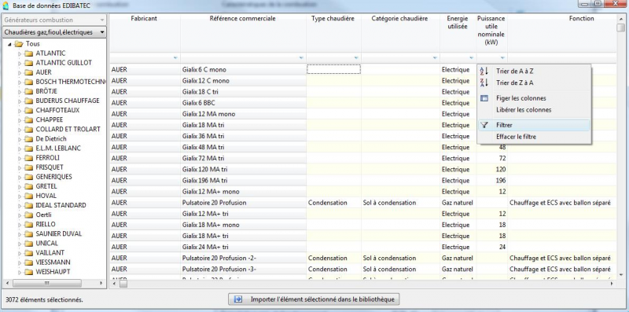Select CHAFFOTEAUX tree item

pyautogui.click(x=57, y=110)
